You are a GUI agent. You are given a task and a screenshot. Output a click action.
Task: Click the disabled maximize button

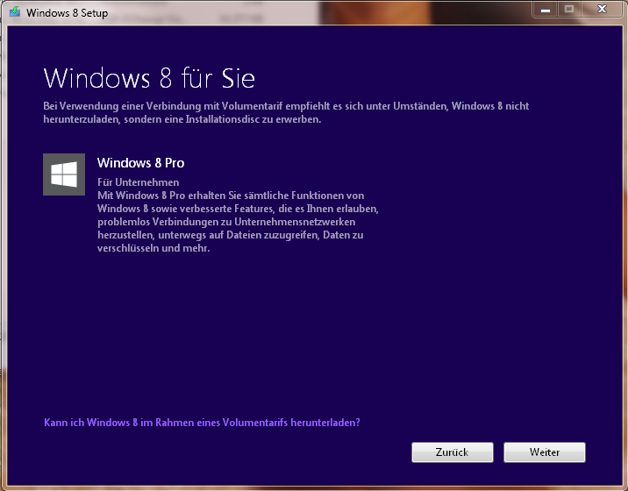[x=569, y=10]
